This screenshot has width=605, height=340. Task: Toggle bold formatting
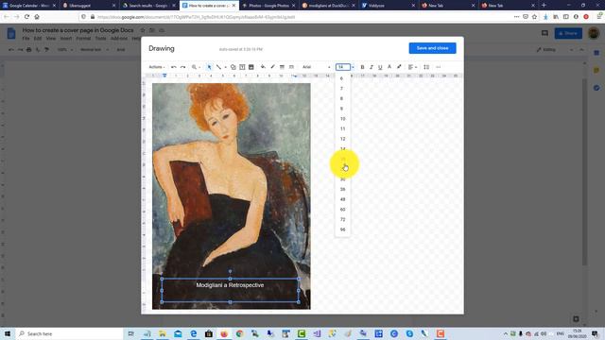(362, 67)
